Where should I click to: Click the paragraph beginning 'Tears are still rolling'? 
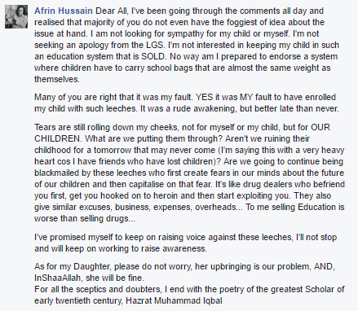tap(189, 173)
